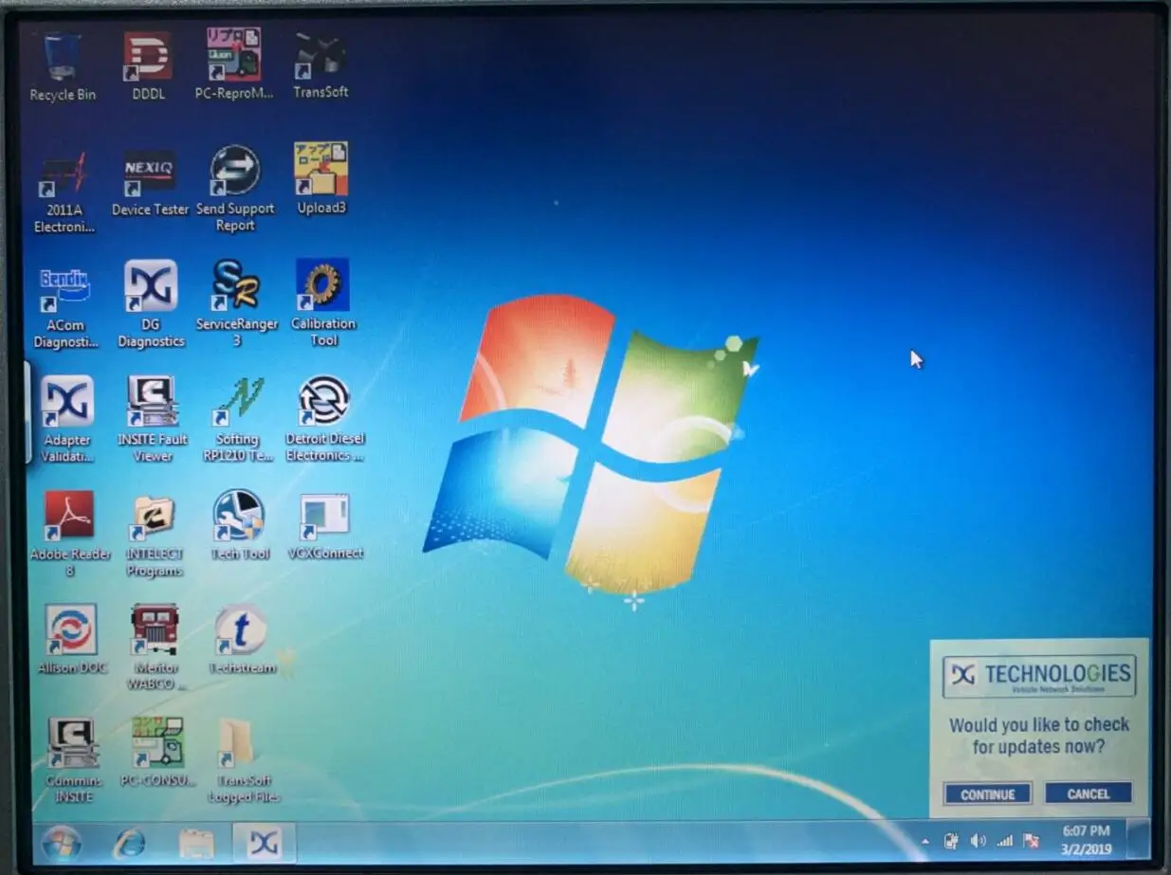Screen dimensions: 1171x875
Task: Click CANCEL in the update prompt
Action: (x=1089, y=793)
